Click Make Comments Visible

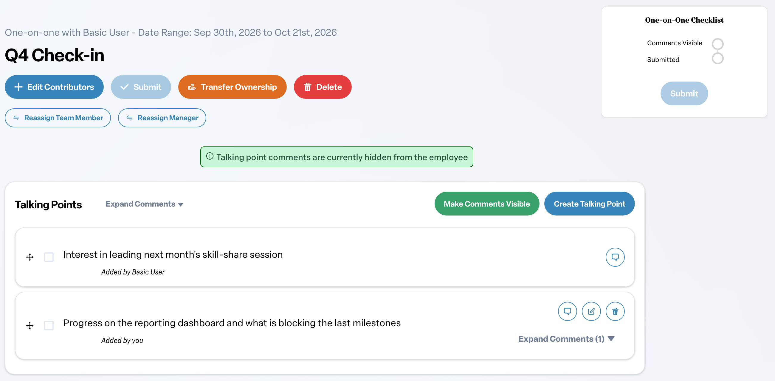(486, 203)
